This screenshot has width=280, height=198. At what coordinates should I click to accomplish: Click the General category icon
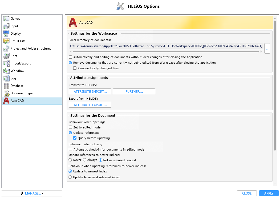click(x=6, y=19)
